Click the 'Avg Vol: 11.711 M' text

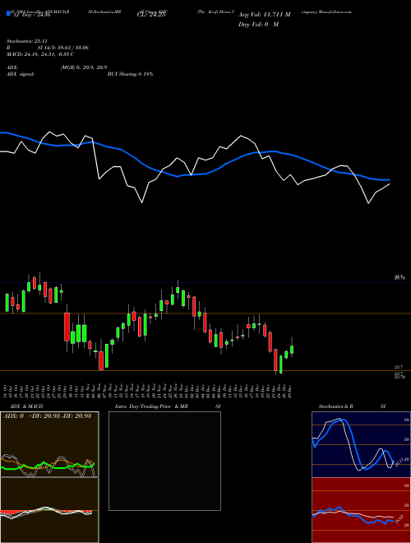(265, 15)
